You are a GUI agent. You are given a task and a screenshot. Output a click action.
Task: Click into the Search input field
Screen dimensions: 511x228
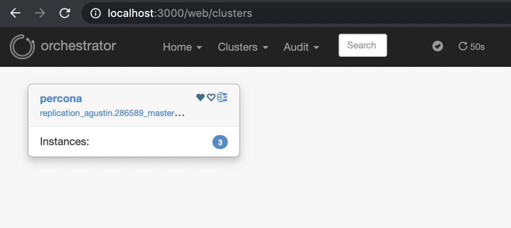[362, 45]
